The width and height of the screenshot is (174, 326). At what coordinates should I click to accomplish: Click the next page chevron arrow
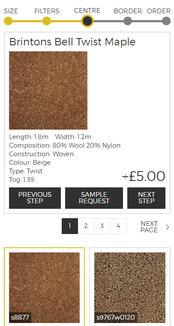tap(168, 227)
